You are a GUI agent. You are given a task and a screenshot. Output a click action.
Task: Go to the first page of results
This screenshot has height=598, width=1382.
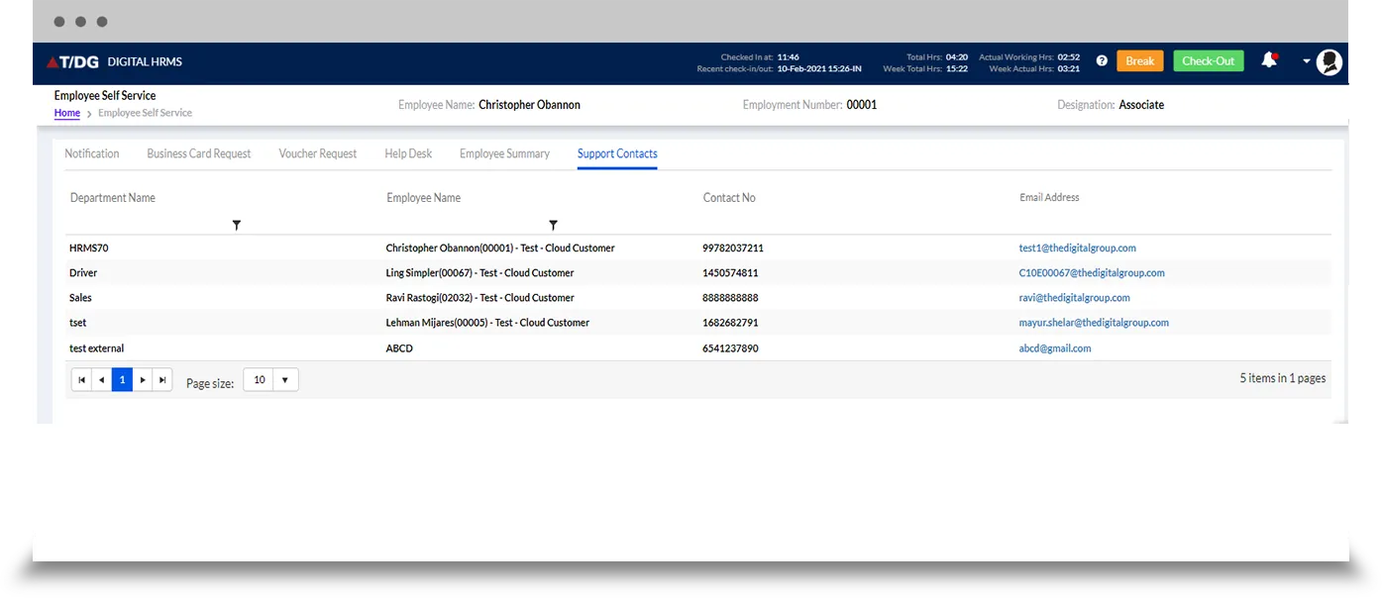point(81,380)
